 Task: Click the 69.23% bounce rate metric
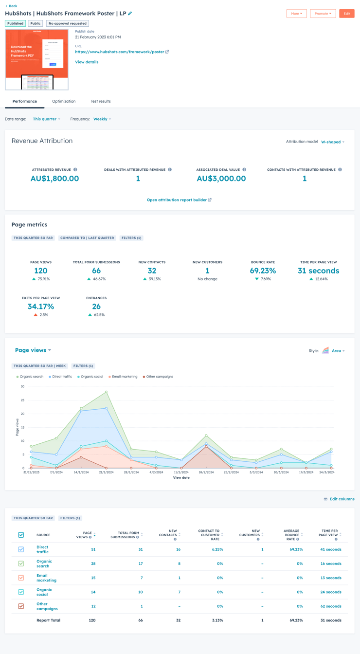(x=263, y=271)
